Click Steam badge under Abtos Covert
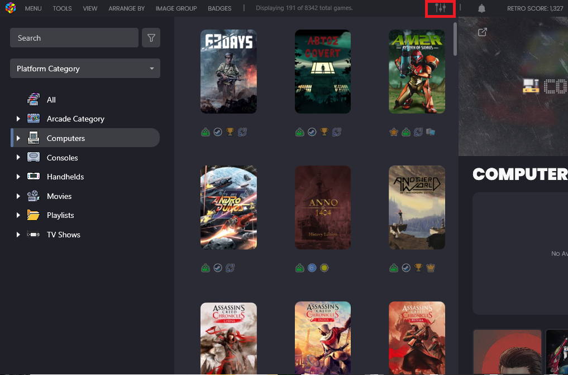Viewport: 568px width, 375px height. click(312, 132)
